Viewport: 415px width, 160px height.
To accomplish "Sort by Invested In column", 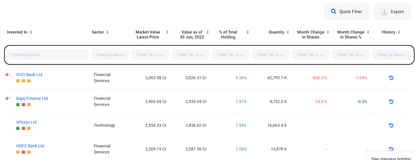I will tap(31, 32).
